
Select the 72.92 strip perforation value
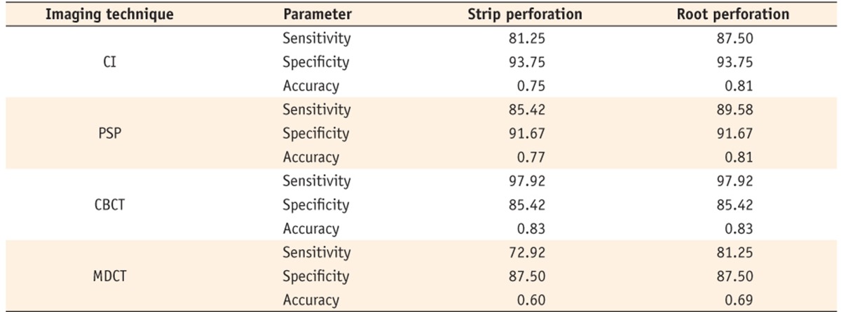(525, 253)
